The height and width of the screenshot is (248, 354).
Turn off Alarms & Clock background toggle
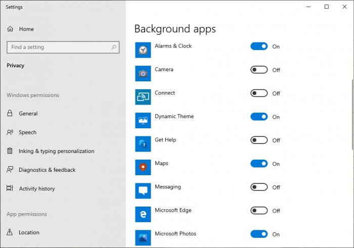(x=259, y=46)
